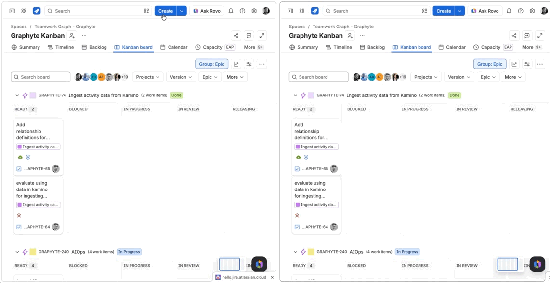Viewport: 550px width, 283px height.
Task: Open settings gear in the left window
Action: click(254, 11)
